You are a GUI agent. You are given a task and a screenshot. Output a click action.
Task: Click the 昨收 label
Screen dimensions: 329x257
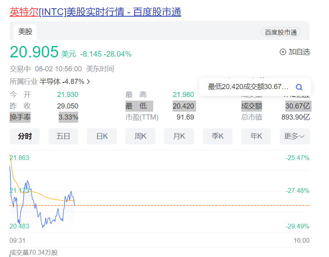point(20,106)
